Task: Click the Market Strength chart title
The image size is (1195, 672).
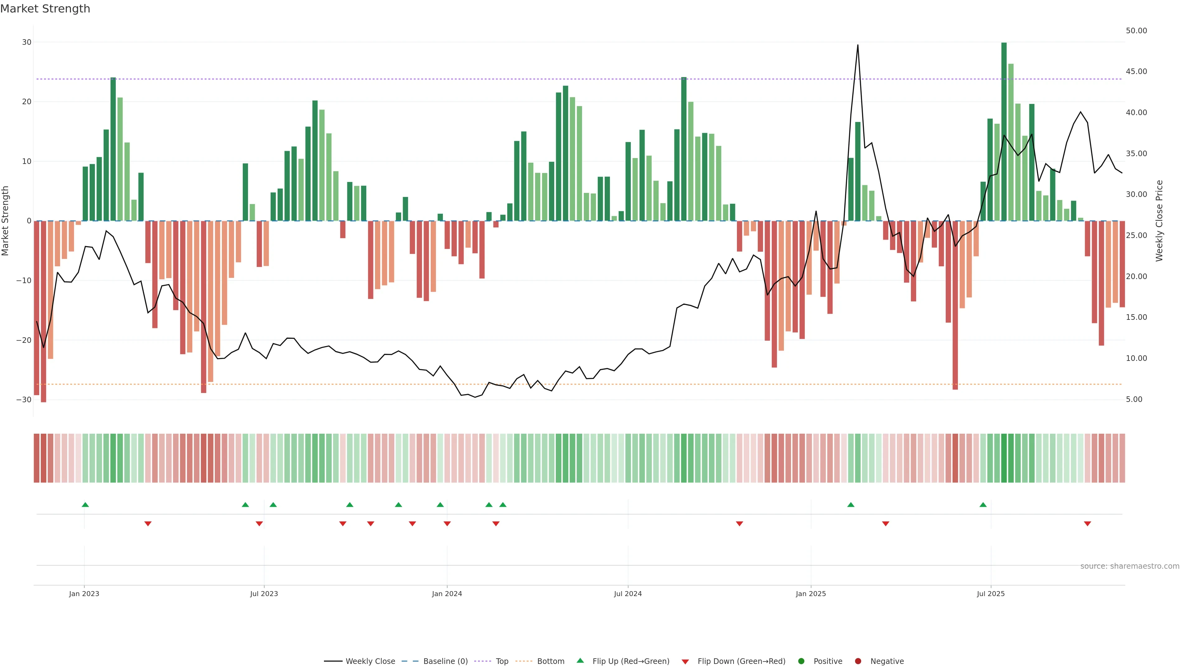Action: (45, 9)
